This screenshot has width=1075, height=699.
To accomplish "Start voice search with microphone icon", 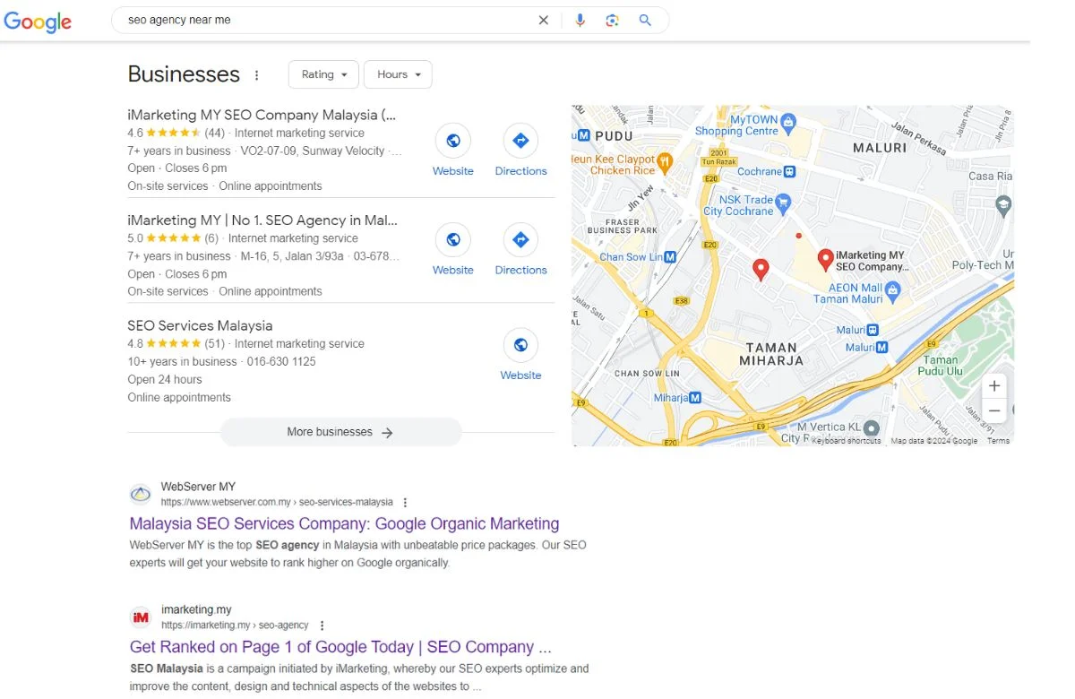I will coord(580,20).
